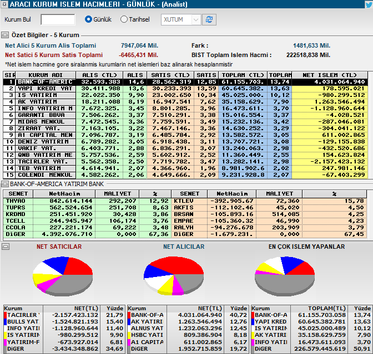Click the YATIRIM-F net sellers row
The image size is (373, 354).
pos(64,342)
